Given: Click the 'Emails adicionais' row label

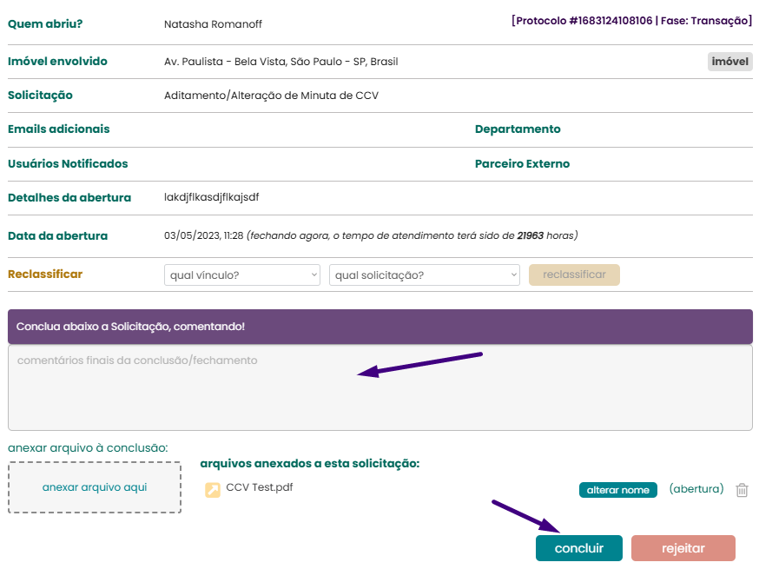Looking at the screenshot, I should (x=59, y=129).
